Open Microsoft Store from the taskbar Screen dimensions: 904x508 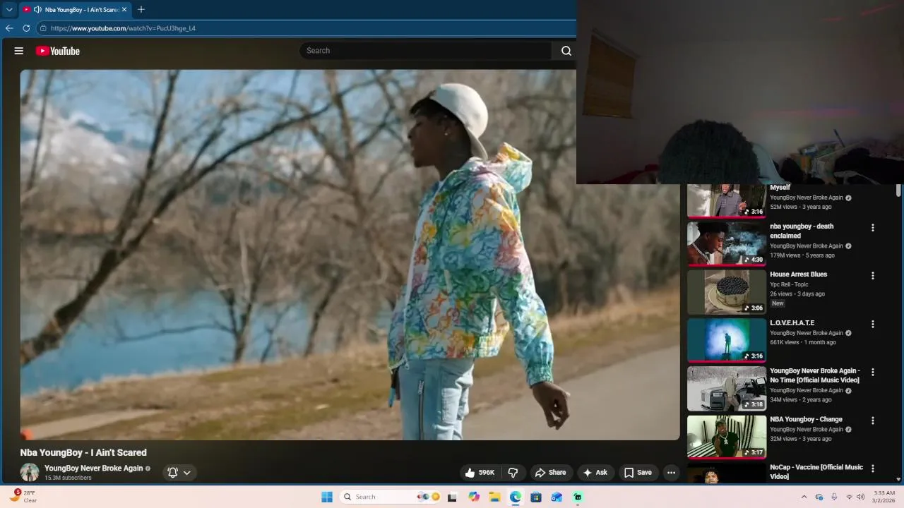click(536, 497)
